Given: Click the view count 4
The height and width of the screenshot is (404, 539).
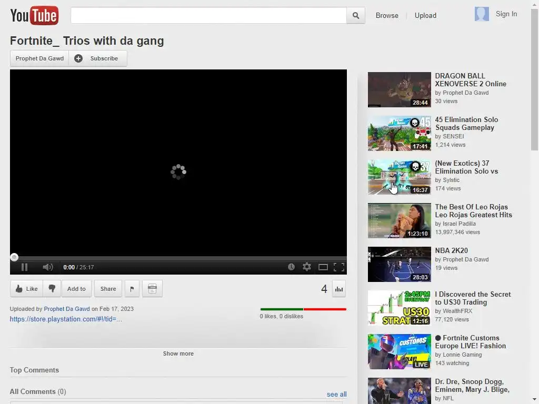Looking at the screenshot, I should (324, 289).
